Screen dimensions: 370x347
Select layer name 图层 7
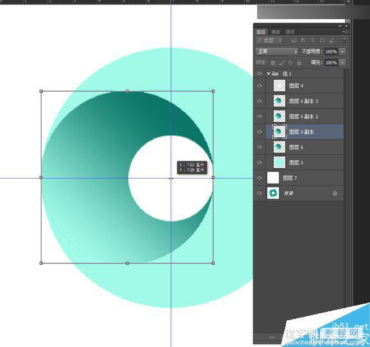[x=290, y=178]
